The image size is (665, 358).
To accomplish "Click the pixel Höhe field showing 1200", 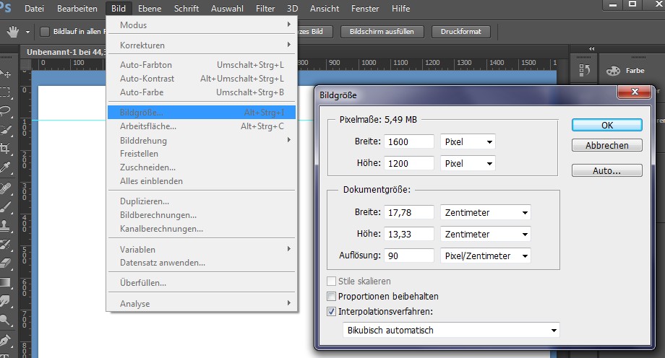I will 409,164.
